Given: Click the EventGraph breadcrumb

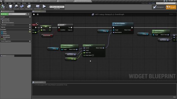Looking at the screenshot, I should (119, 14).
